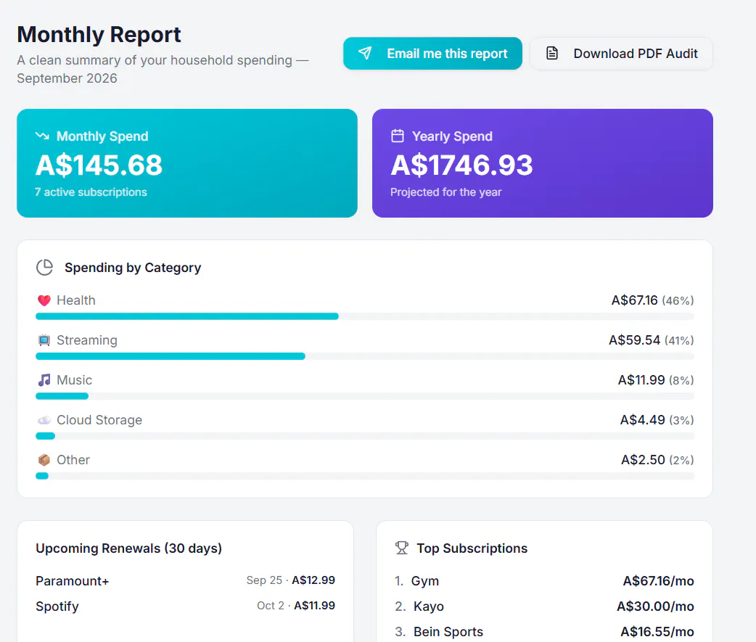Click the Cloud Storage category label
Screen dimensions: 756x642
tap(99, 420)
